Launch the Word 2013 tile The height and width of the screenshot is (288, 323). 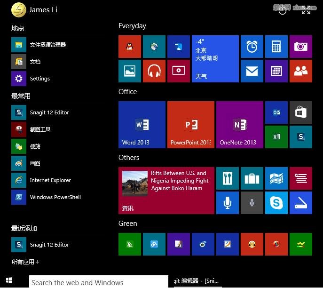tap(142, 125)
